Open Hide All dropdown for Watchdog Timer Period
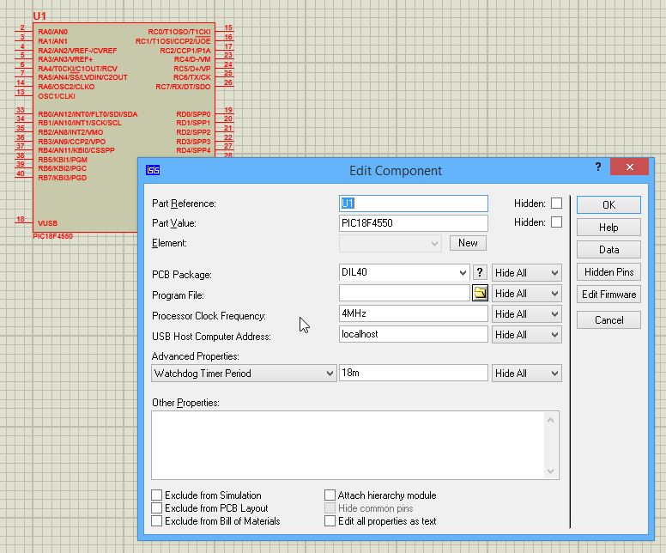The image size is (666, 553). pos(527,374)
